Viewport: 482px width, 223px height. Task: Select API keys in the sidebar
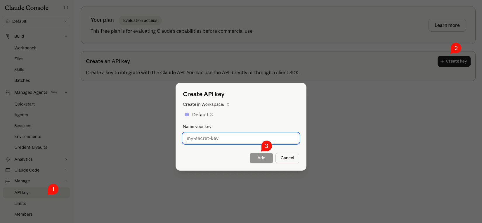(36, 193)
